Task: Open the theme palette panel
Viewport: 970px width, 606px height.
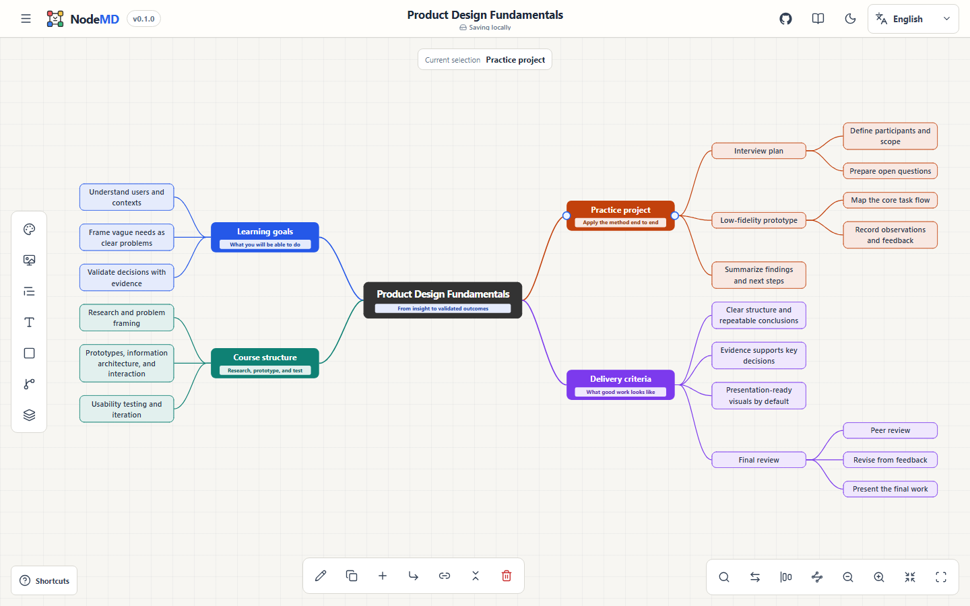Action: [29, 230]
